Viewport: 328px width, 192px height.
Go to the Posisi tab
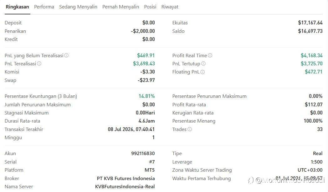click(150, 7)
